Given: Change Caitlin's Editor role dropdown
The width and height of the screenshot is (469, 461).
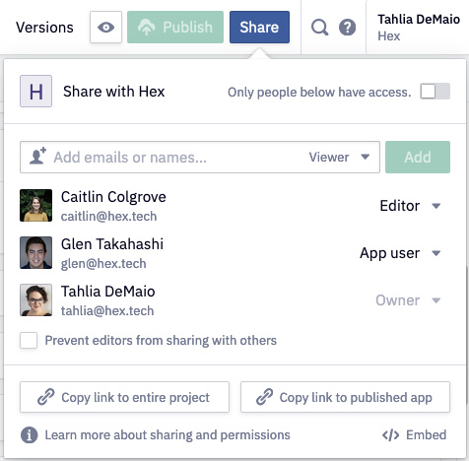Looking at the screenshot, I should click(x=410, y=206).
